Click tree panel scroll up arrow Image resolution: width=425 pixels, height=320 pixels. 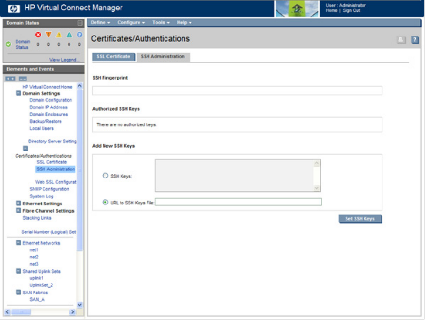point(80,86)
